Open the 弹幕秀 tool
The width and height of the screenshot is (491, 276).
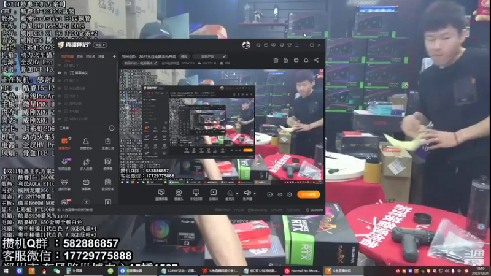pyautogui.click(x=86, y=185)
